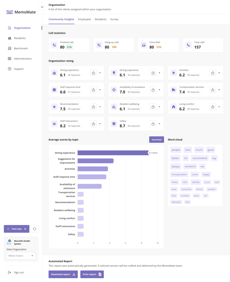Click share icon on Staff response time card
This screenshot has height=282, width=230.
coord(93,90)
